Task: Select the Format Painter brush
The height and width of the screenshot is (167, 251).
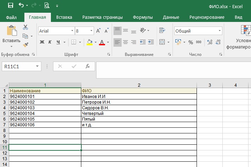Action: 25,45
